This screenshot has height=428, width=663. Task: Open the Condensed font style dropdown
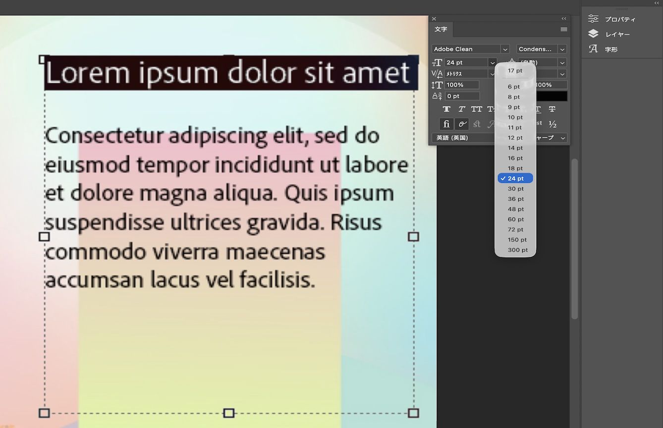pyautogui.click(x=561, y=49)
